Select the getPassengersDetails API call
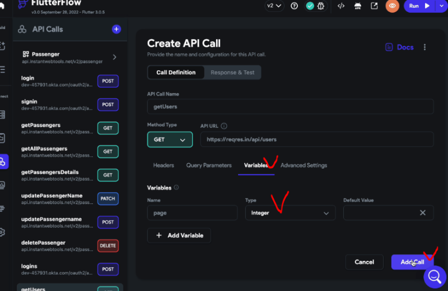The image size is (448, 291). [x=69, y=175]
